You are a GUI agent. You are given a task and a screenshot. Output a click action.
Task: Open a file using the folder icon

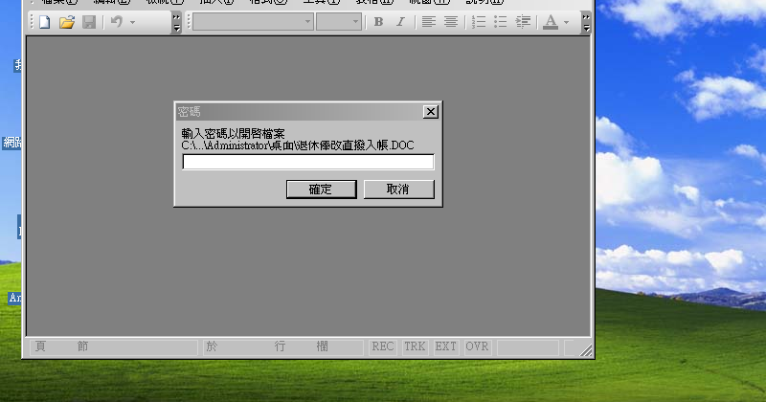(x=67, y=22)
